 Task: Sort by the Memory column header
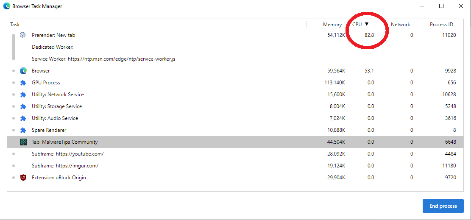332,25
